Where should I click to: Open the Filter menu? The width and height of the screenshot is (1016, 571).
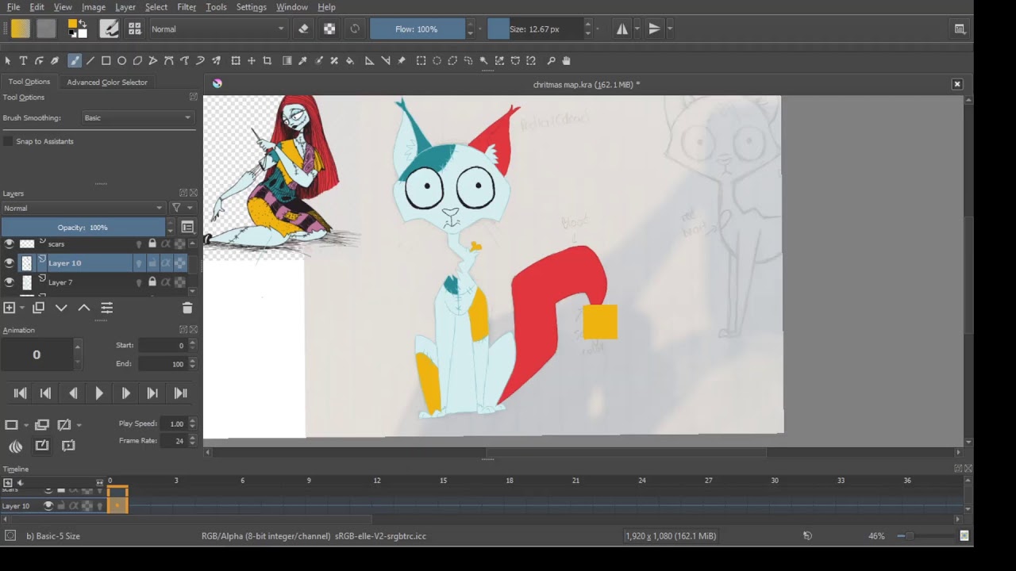(187, 7)
